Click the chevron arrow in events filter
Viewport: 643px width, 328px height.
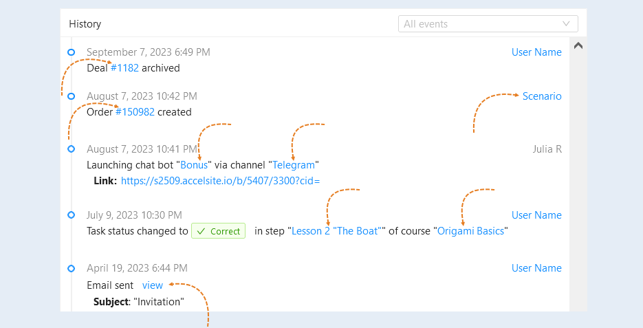[566, 24]
